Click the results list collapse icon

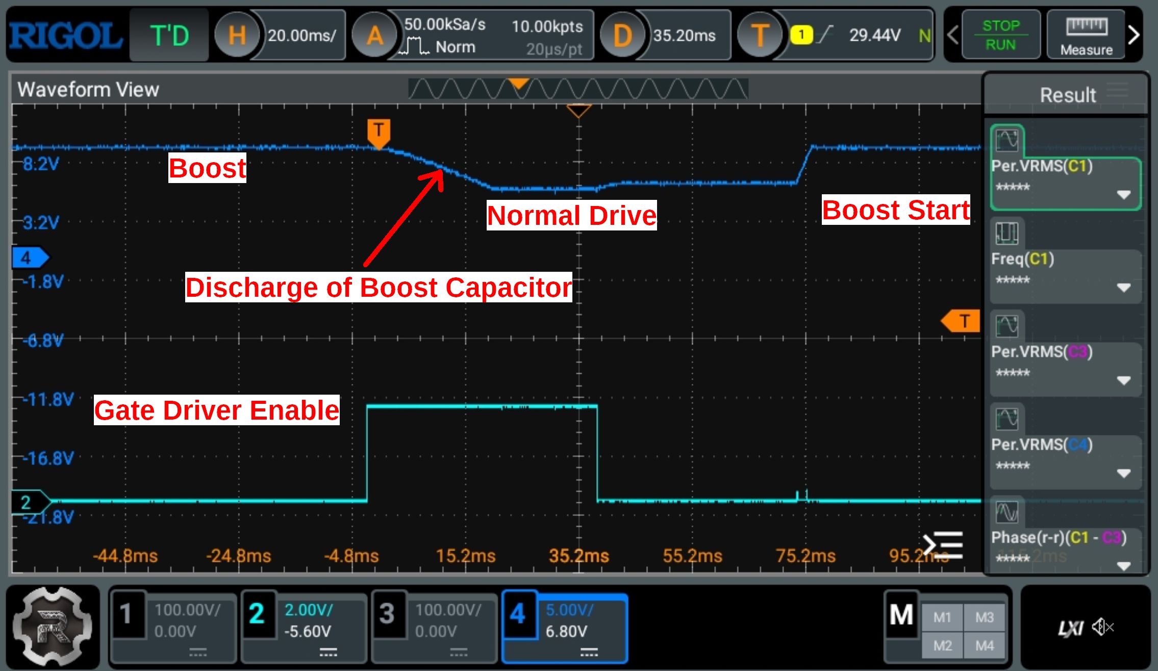coord(943,545)
